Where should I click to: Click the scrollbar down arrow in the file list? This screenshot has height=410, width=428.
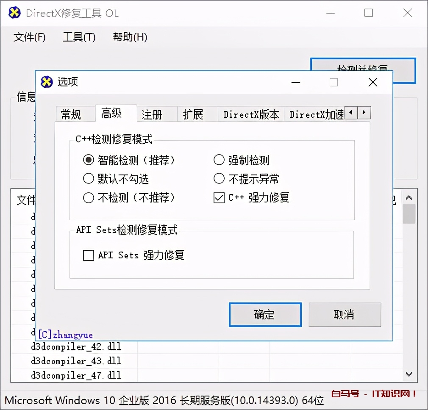tap(409, 374)
